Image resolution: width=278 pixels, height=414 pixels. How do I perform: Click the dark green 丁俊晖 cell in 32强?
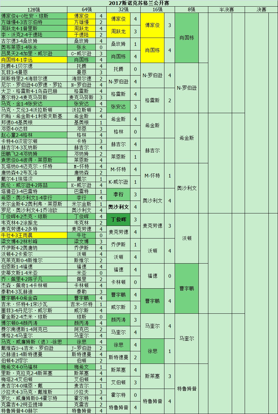[119, 220]
